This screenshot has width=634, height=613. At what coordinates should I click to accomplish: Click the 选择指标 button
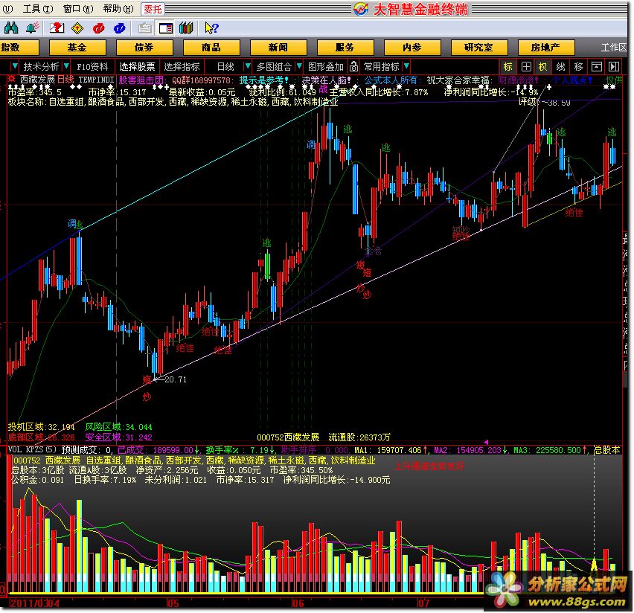pyautogui.click(x=182, y=66)
